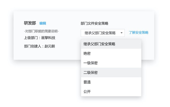
Task: Click the blank white area below the card to close the list
Action: pos(43,82)
